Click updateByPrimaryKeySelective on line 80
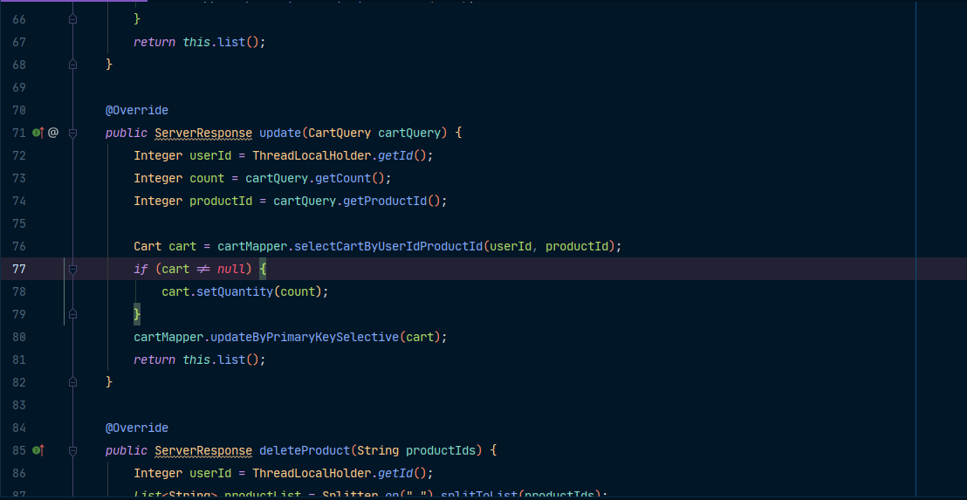The height and width of the screenshot is (500, 967). pyautogui.click(x=301, y=337)
